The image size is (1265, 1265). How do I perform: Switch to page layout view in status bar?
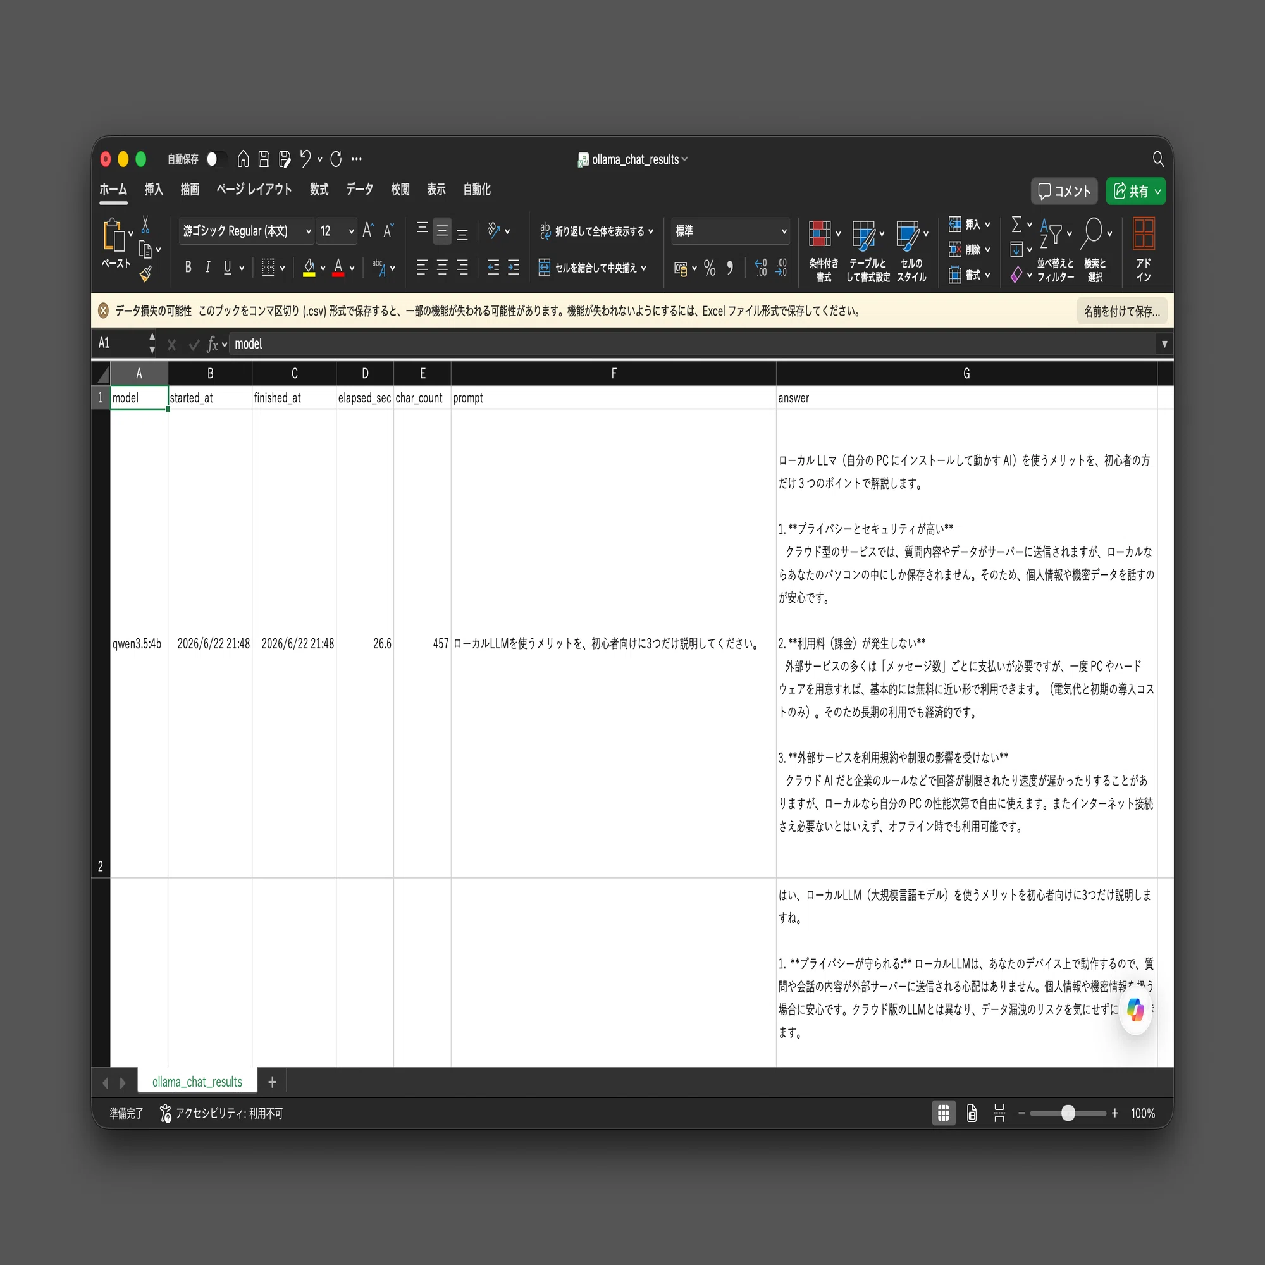tap(972, 1113)
